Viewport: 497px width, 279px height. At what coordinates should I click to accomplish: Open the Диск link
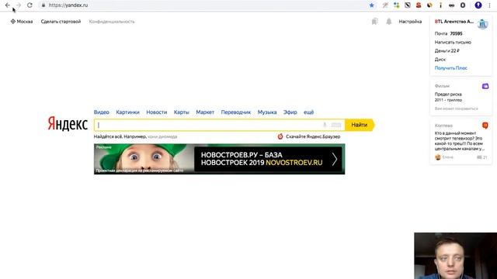(x=440, y=59)
